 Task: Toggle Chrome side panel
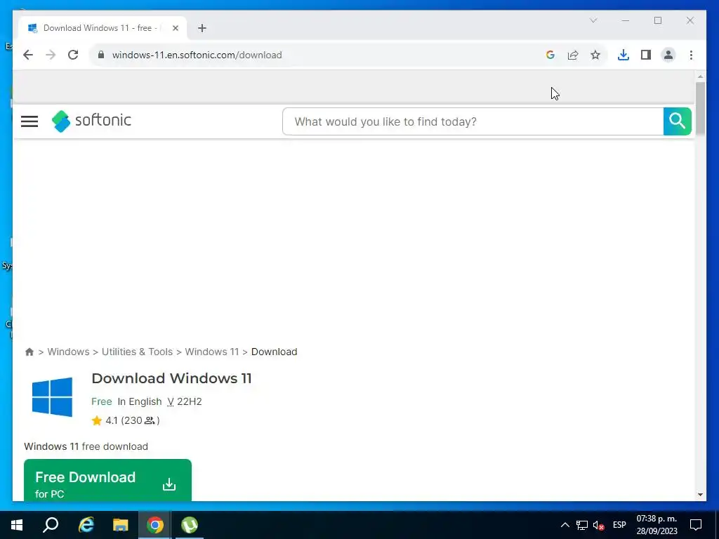(646, 55)
